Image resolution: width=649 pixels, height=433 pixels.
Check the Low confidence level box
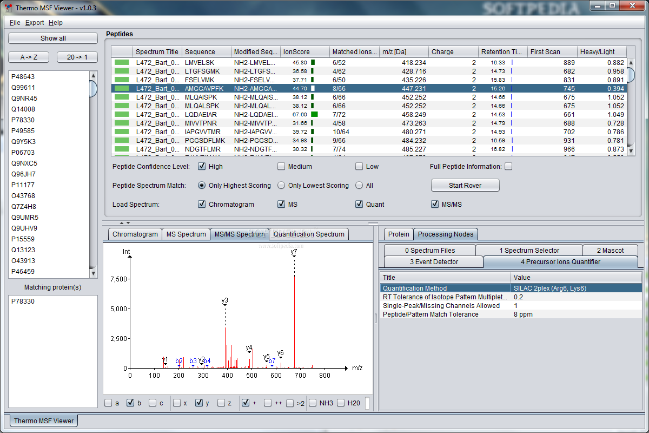[x=359, y=166]
